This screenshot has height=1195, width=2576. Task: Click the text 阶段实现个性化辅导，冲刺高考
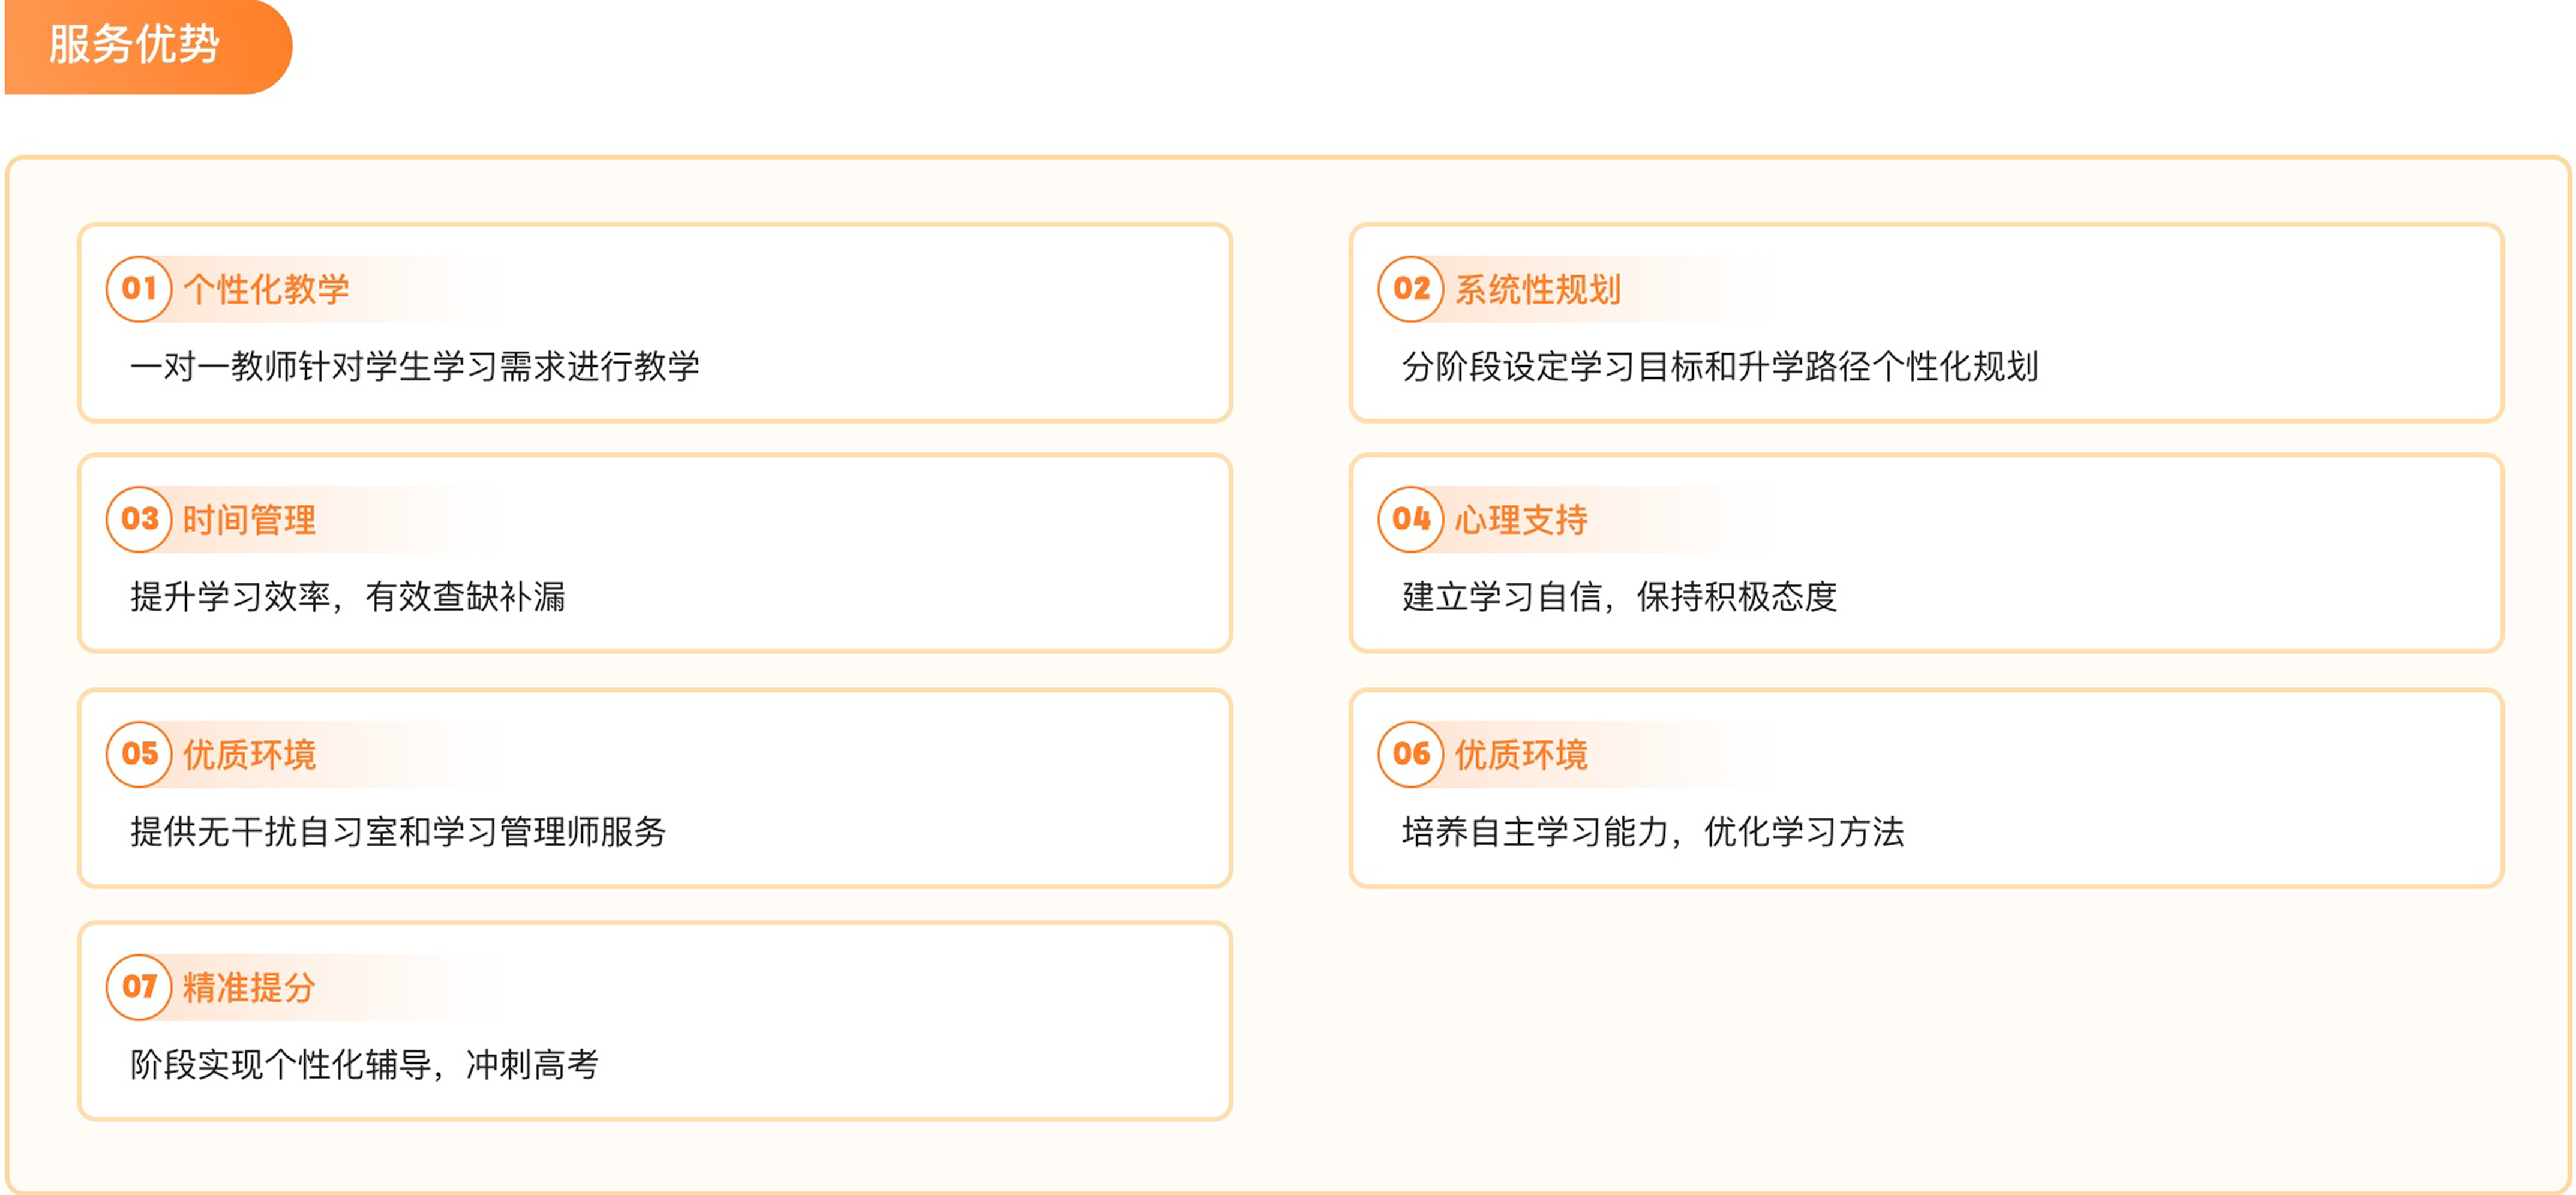point(365,1065)
